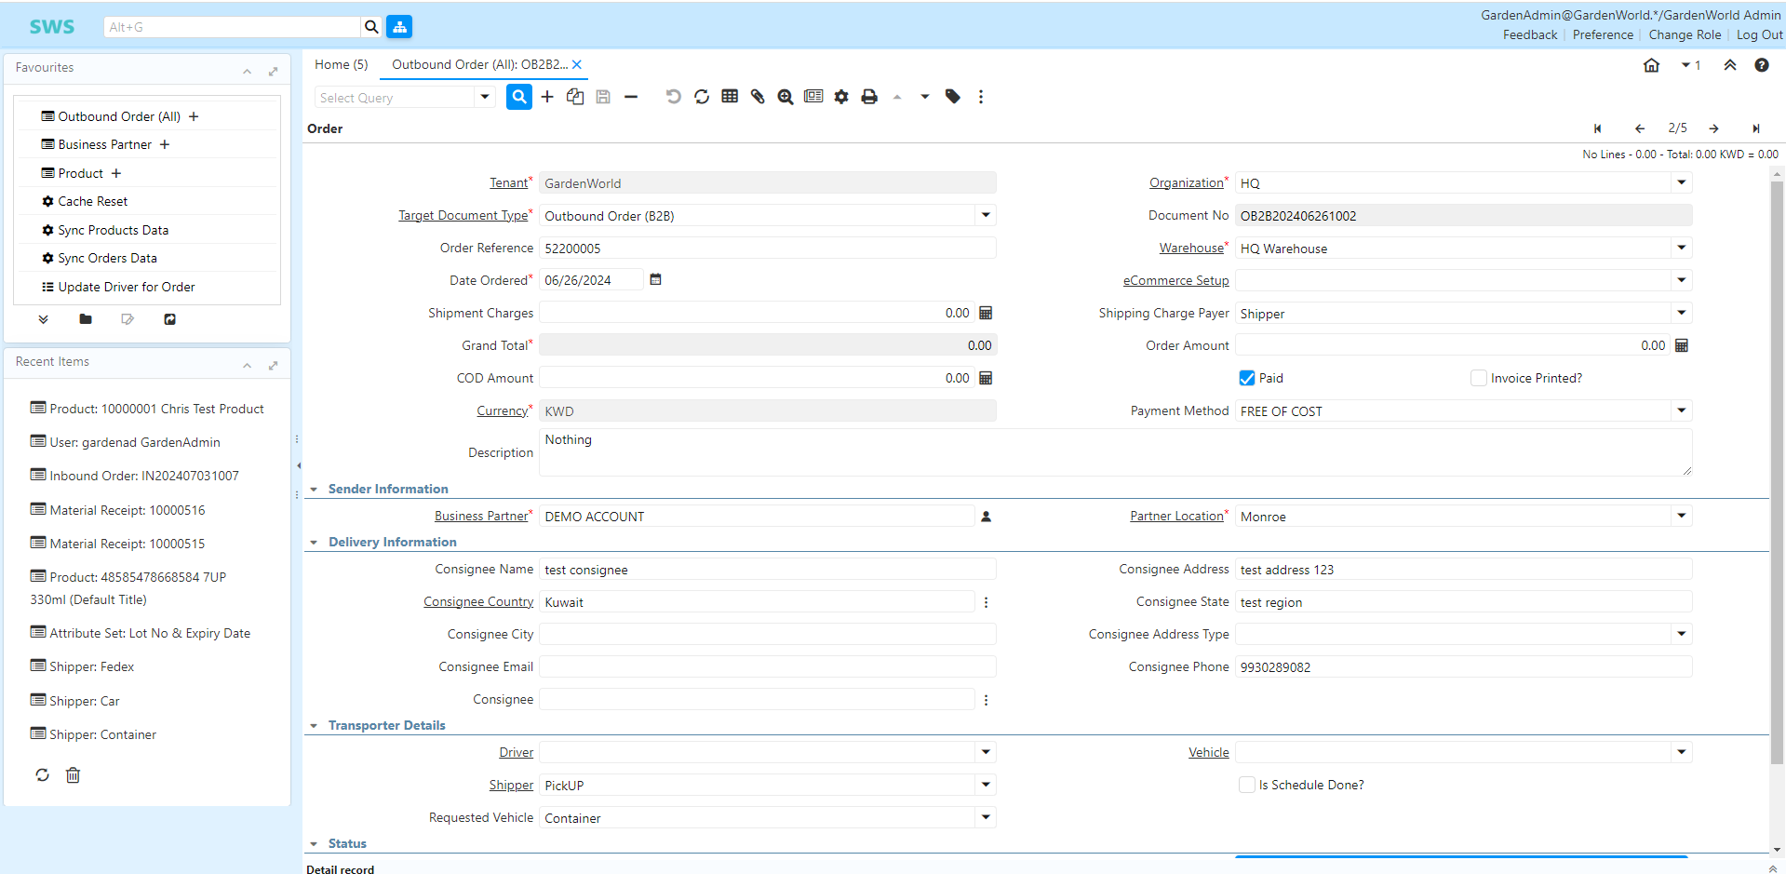Expand the Warehouse dropdown
The width and height of the screenshot is (1786, 874).
click(x=1681, y=248)
